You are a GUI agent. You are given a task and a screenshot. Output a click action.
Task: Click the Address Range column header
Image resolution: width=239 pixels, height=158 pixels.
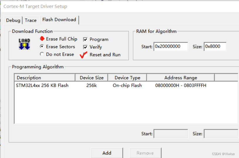tap(181, 78)
